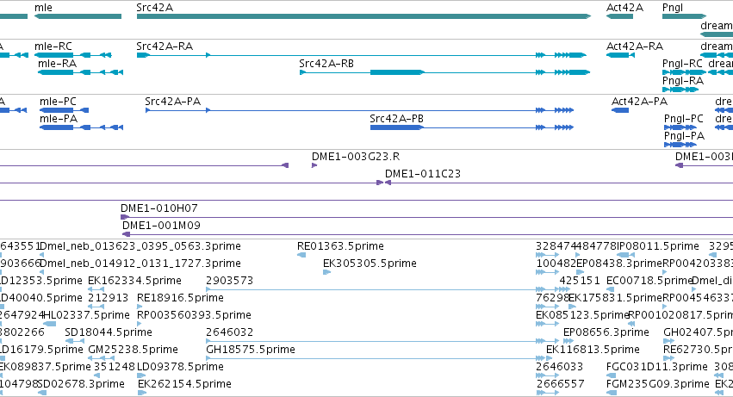733x397 pixels.
Task: Click the mle-RA transcript glyph
Action: click(80, 72)
